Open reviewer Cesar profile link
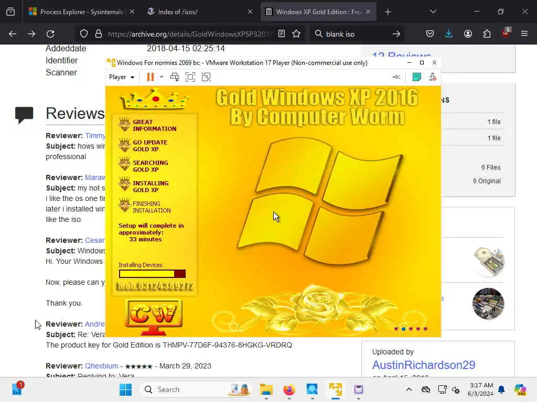537x402 pixels. point(95,240)
